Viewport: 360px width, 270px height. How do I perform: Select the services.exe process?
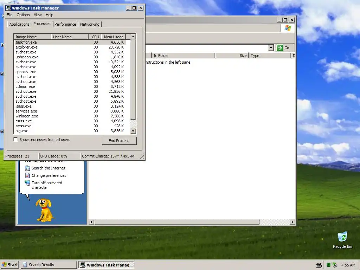(70, 111)
